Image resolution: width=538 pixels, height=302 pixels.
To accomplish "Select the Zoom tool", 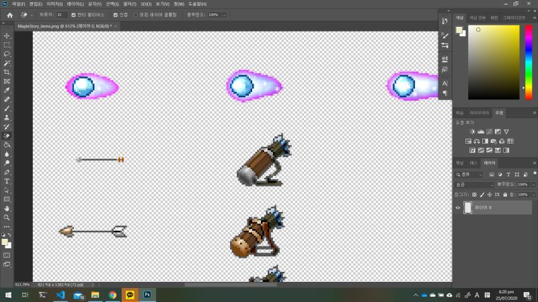I will pos(7,217).
